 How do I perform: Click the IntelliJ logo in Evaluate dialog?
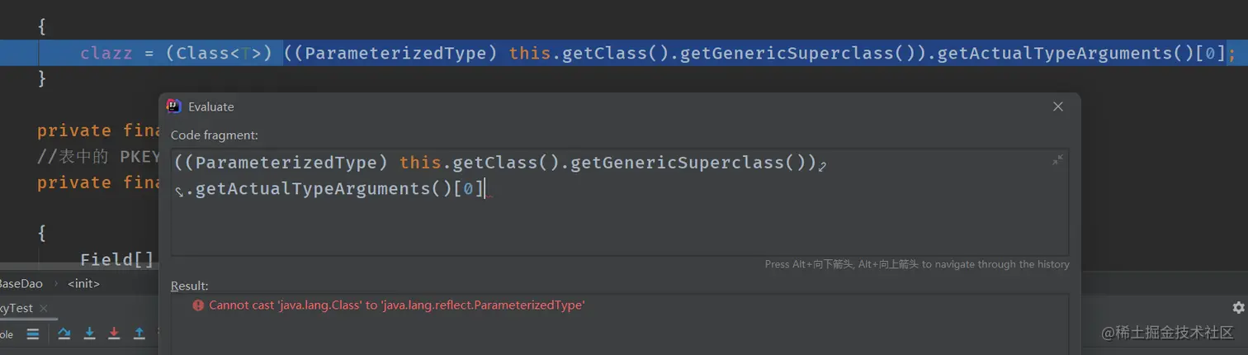[174, 106]
